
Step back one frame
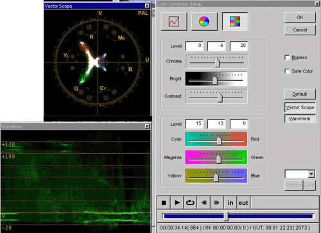click(204, 203)
